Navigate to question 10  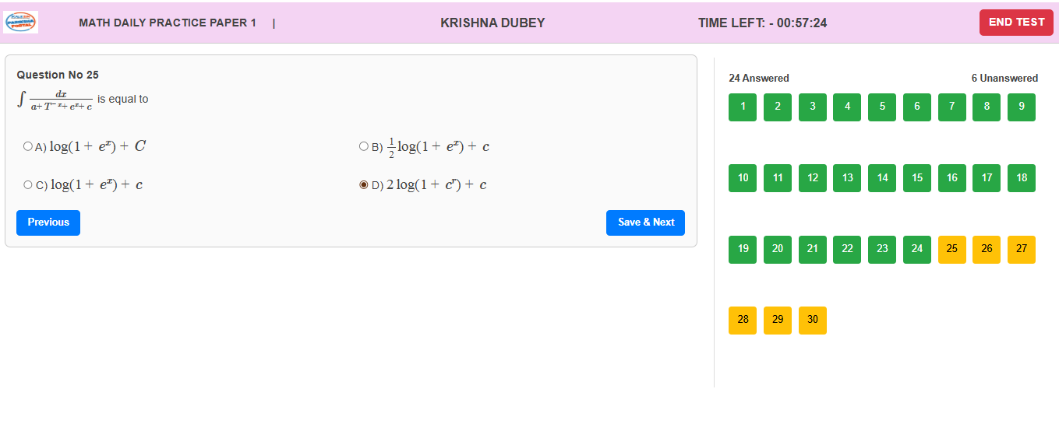tap(743, 178)
